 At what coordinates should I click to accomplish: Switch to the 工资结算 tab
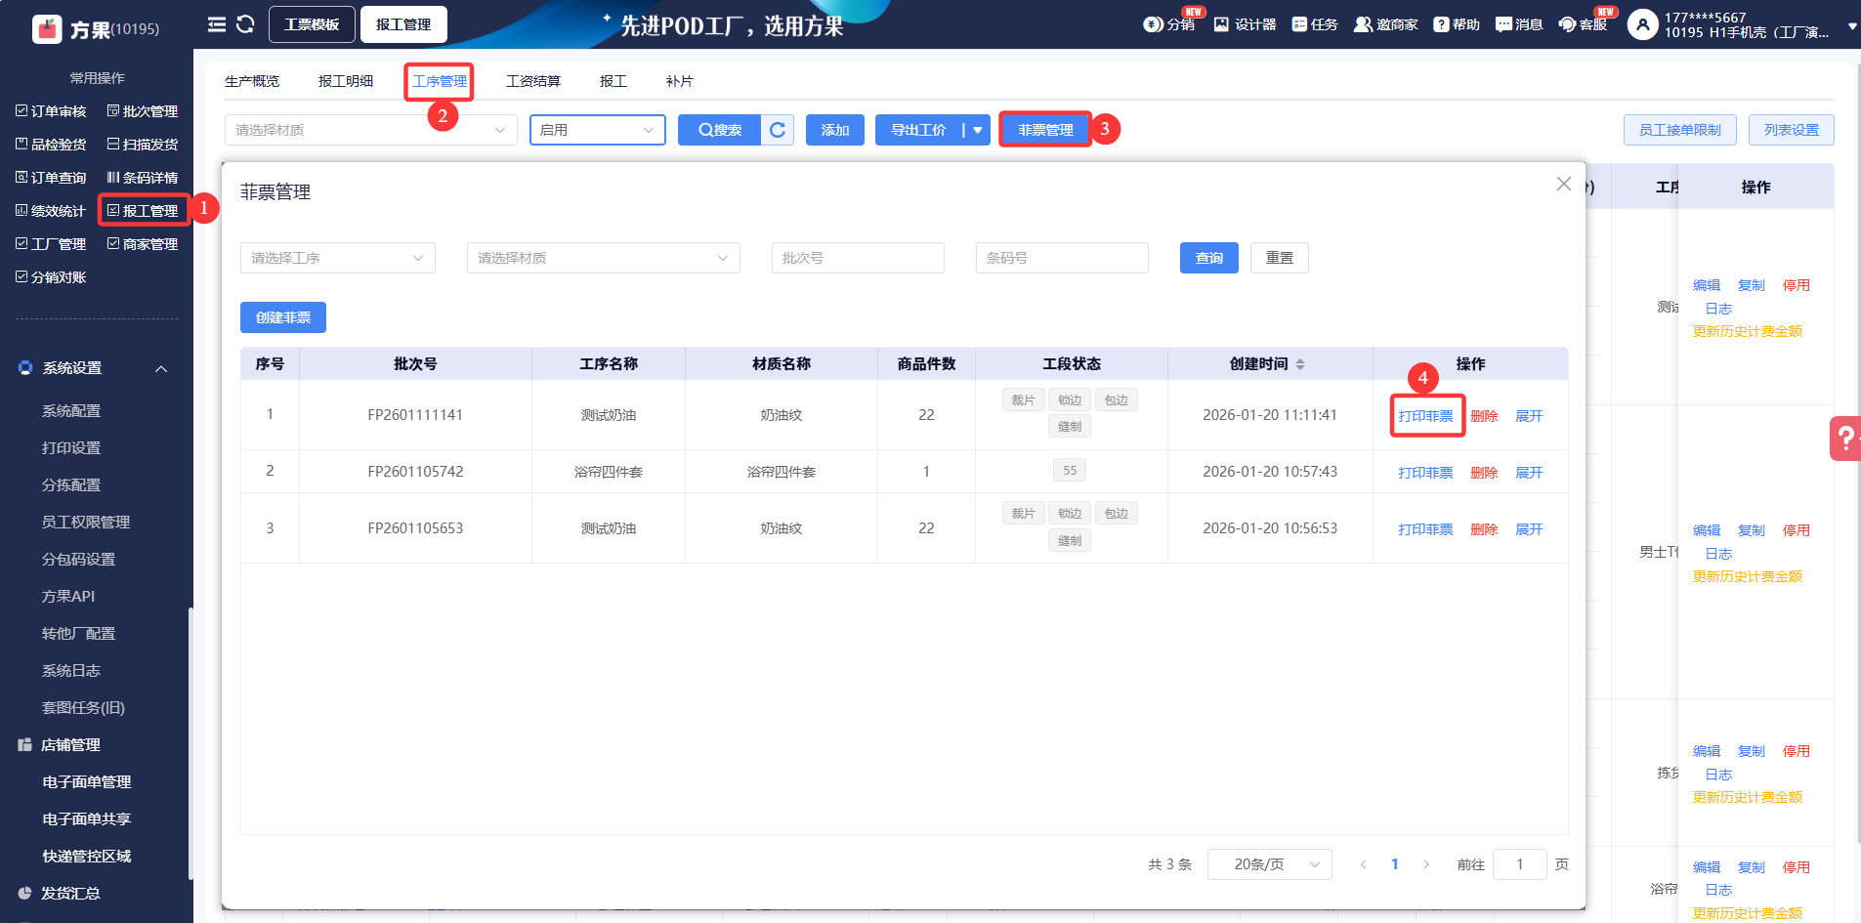[x=532, y=81]
